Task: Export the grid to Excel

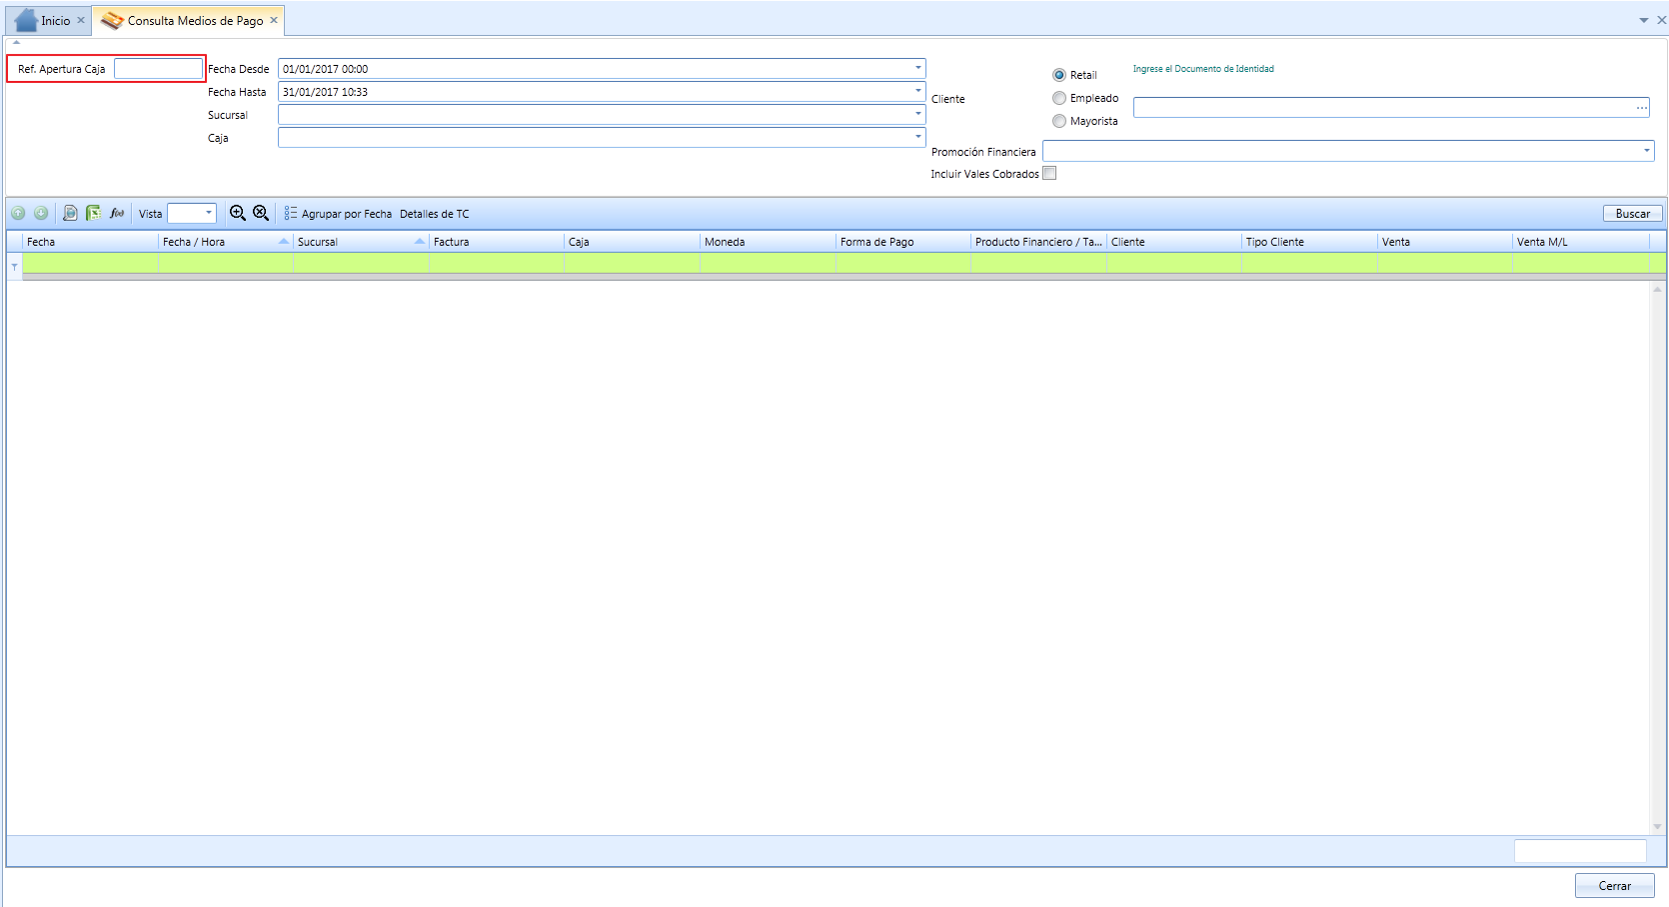Action: coord(93,213)
